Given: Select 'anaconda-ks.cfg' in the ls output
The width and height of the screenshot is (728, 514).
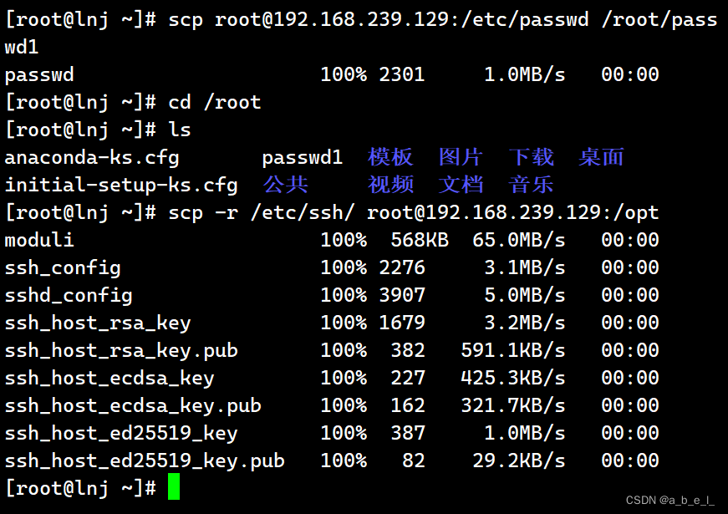Looking at the screenshot, I should 92,158.
